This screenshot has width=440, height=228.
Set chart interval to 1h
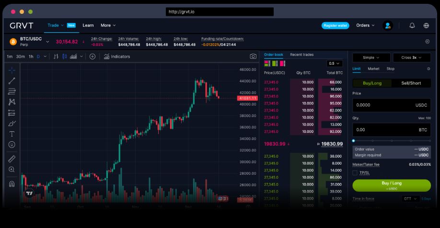click(31, 57)
